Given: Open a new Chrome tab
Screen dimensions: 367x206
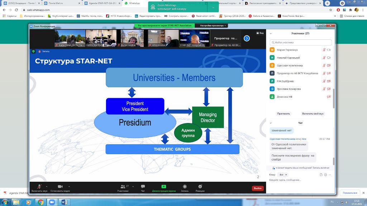Looking at the screenshot, I should click(327, 3).
